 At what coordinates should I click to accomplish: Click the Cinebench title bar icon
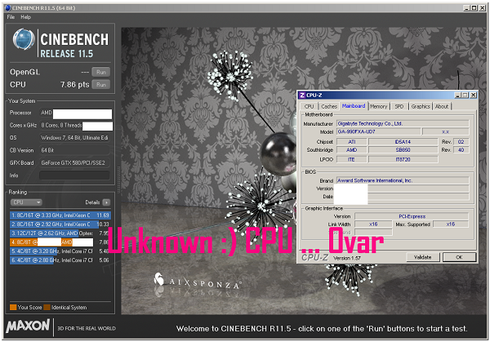8,8
